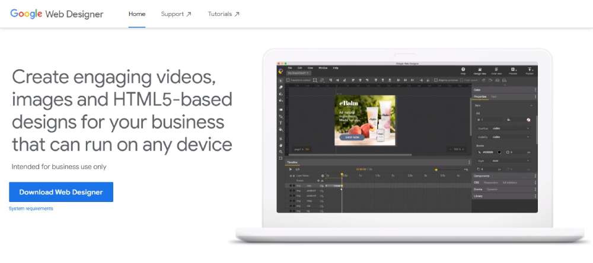
Task: Open the File menu in the app
Action: (x=290, y=68)
